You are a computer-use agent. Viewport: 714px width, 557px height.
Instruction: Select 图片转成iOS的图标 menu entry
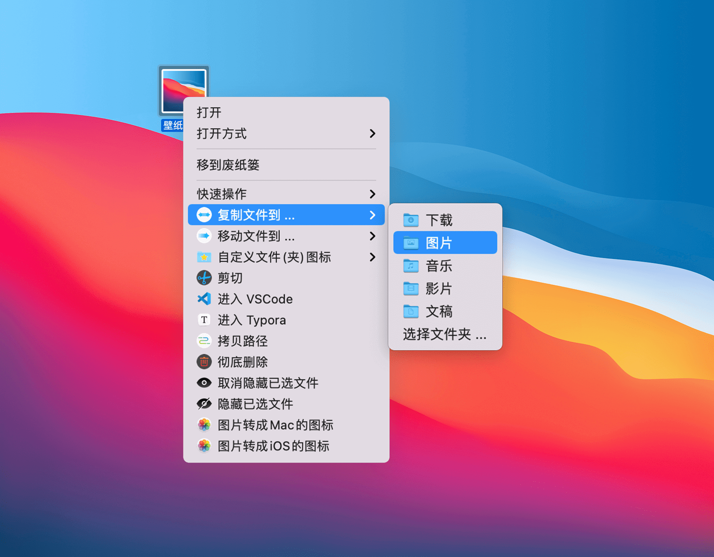pyautogui.click(x=273, y=446)
